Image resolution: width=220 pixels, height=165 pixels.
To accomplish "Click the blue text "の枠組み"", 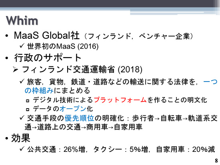I will click(x=39, y=90).
